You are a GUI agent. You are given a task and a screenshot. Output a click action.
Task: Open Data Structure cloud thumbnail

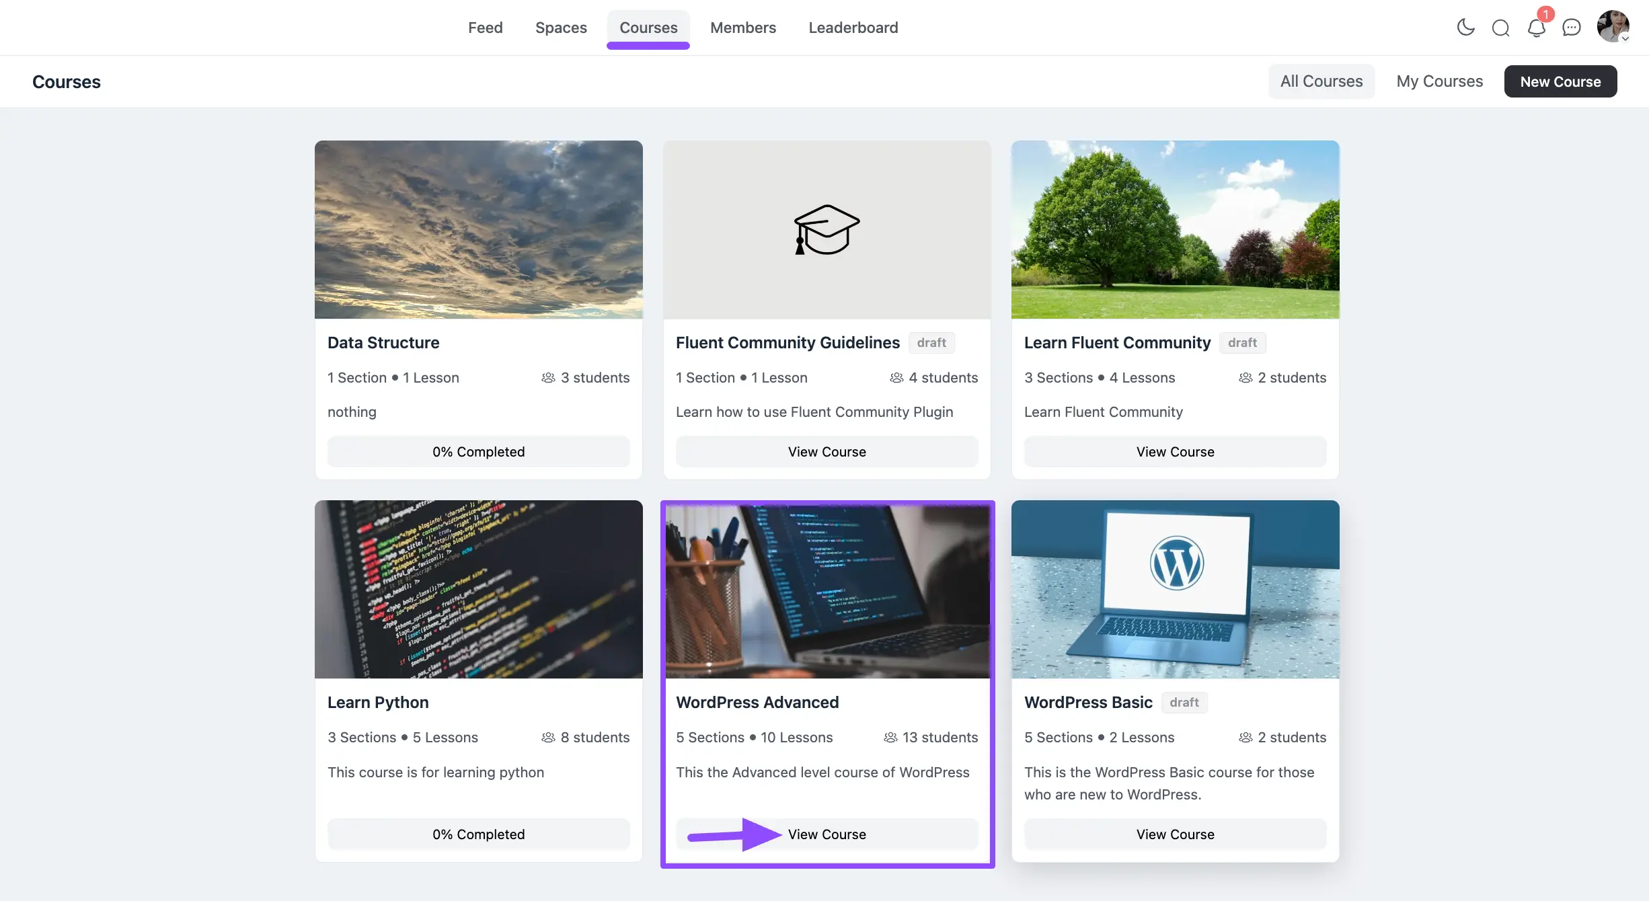tap(479, 229)
